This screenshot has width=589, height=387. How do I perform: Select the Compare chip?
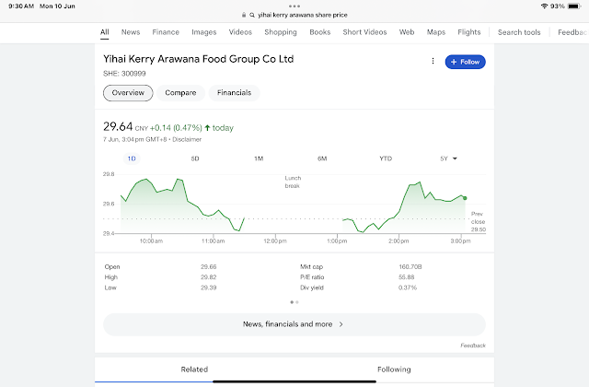(x=181, y=93)
